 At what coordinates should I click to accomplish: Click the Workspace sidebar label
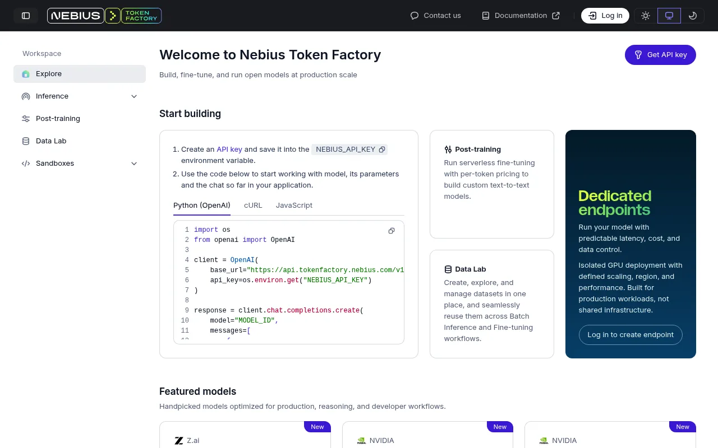coord(42,54)
